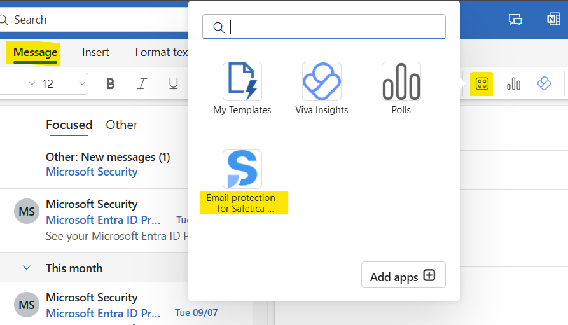Click the Viva Insights toolbar icon

[544, 84]
